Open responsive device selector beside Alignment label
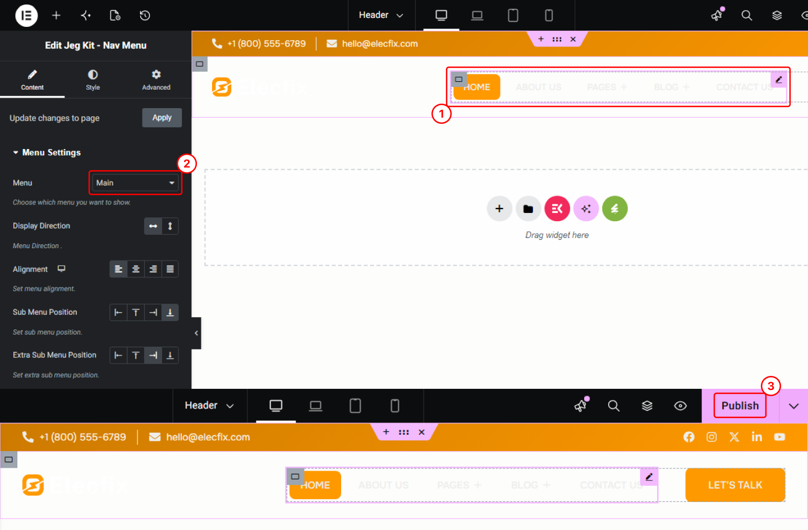The height and width of the screenshot is (530, 808). click(x=62, y=269)
